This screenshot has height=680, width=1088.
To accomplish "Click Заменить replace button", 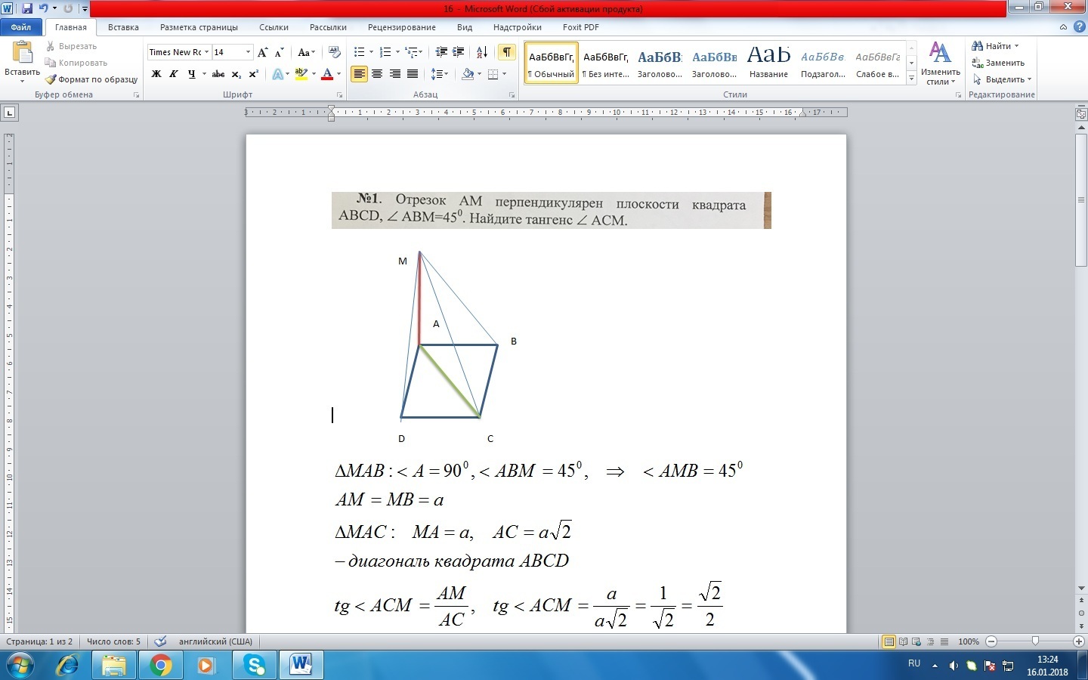I will pos(998,63).
